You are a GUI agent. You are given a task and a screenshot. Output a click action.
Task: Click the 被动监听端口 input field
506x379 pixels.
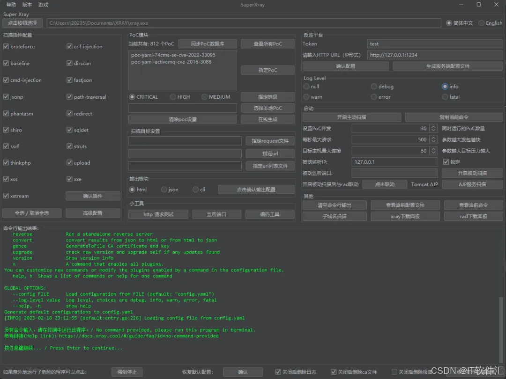coord(394,173)
